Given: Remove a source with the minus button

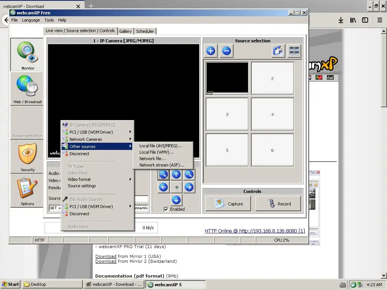Looking at the screenshot, I should tap(227, 51).
